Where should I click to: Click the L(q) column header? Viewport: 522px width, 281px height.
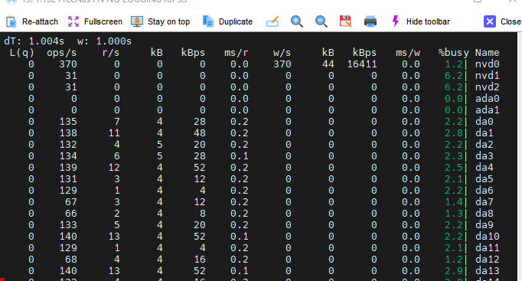[x=22, y=53]
